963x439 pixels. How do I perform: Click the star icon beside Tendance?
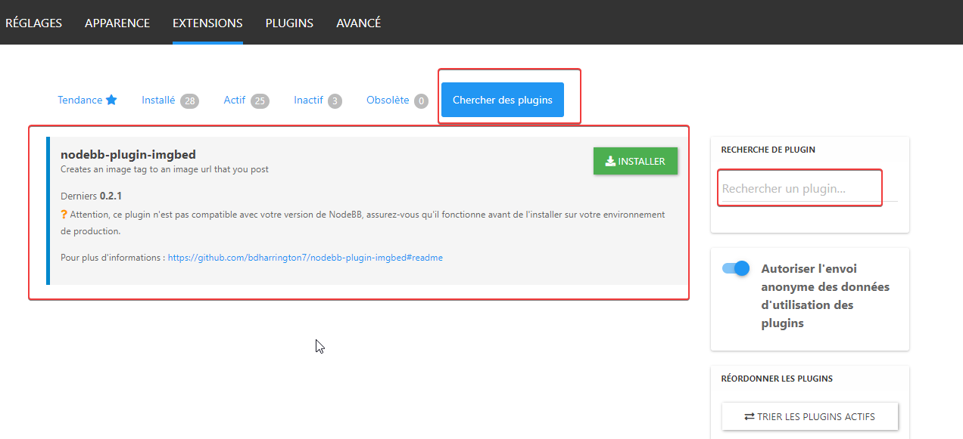click(111, 100)
